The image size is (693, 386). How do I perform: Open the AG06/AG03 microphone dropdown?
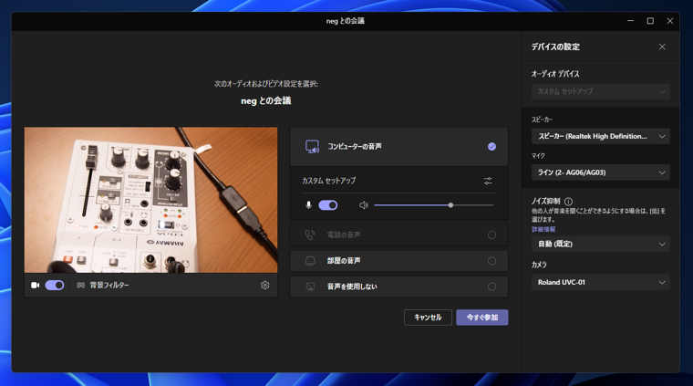pos(601,172)
